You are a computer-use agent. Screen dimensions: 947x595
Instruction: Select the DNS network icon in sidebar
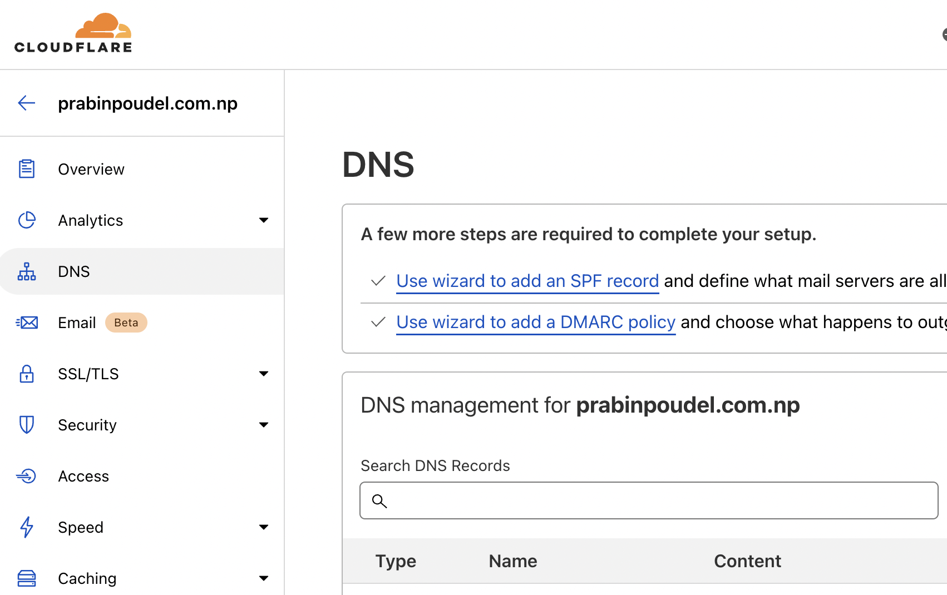pyautogui.click(x=26, y=271)
